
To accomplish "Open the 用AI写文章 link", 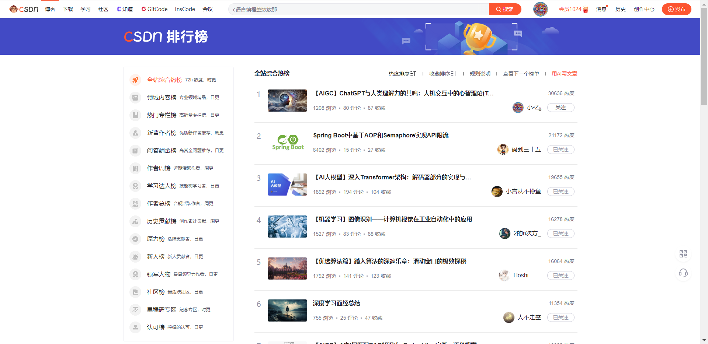I will click(564, 74).
